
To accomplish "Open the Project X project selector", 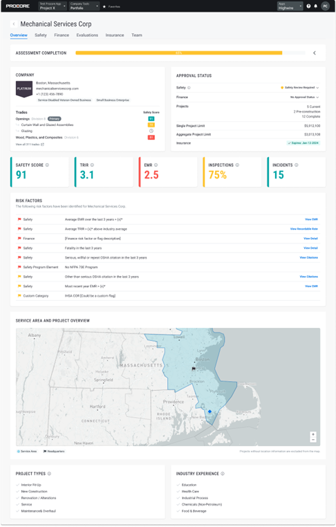I will (53, 6).
